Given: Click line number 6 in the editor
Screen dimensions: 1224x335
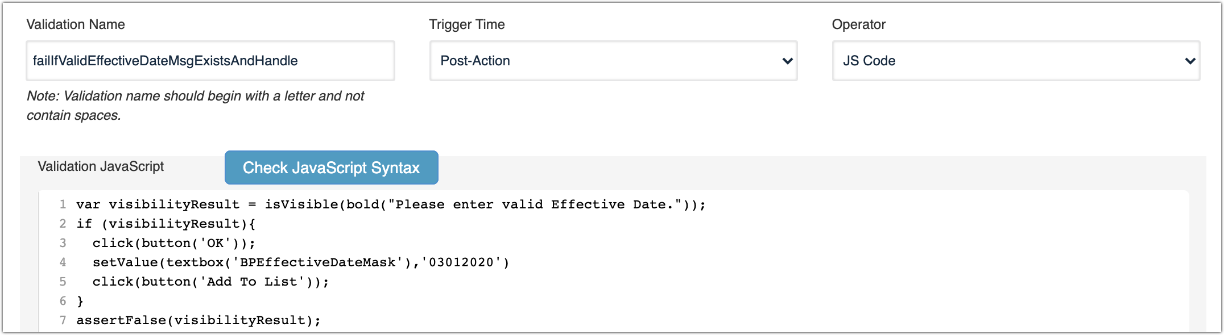Looking at the screenshot, I should [63, 300].
